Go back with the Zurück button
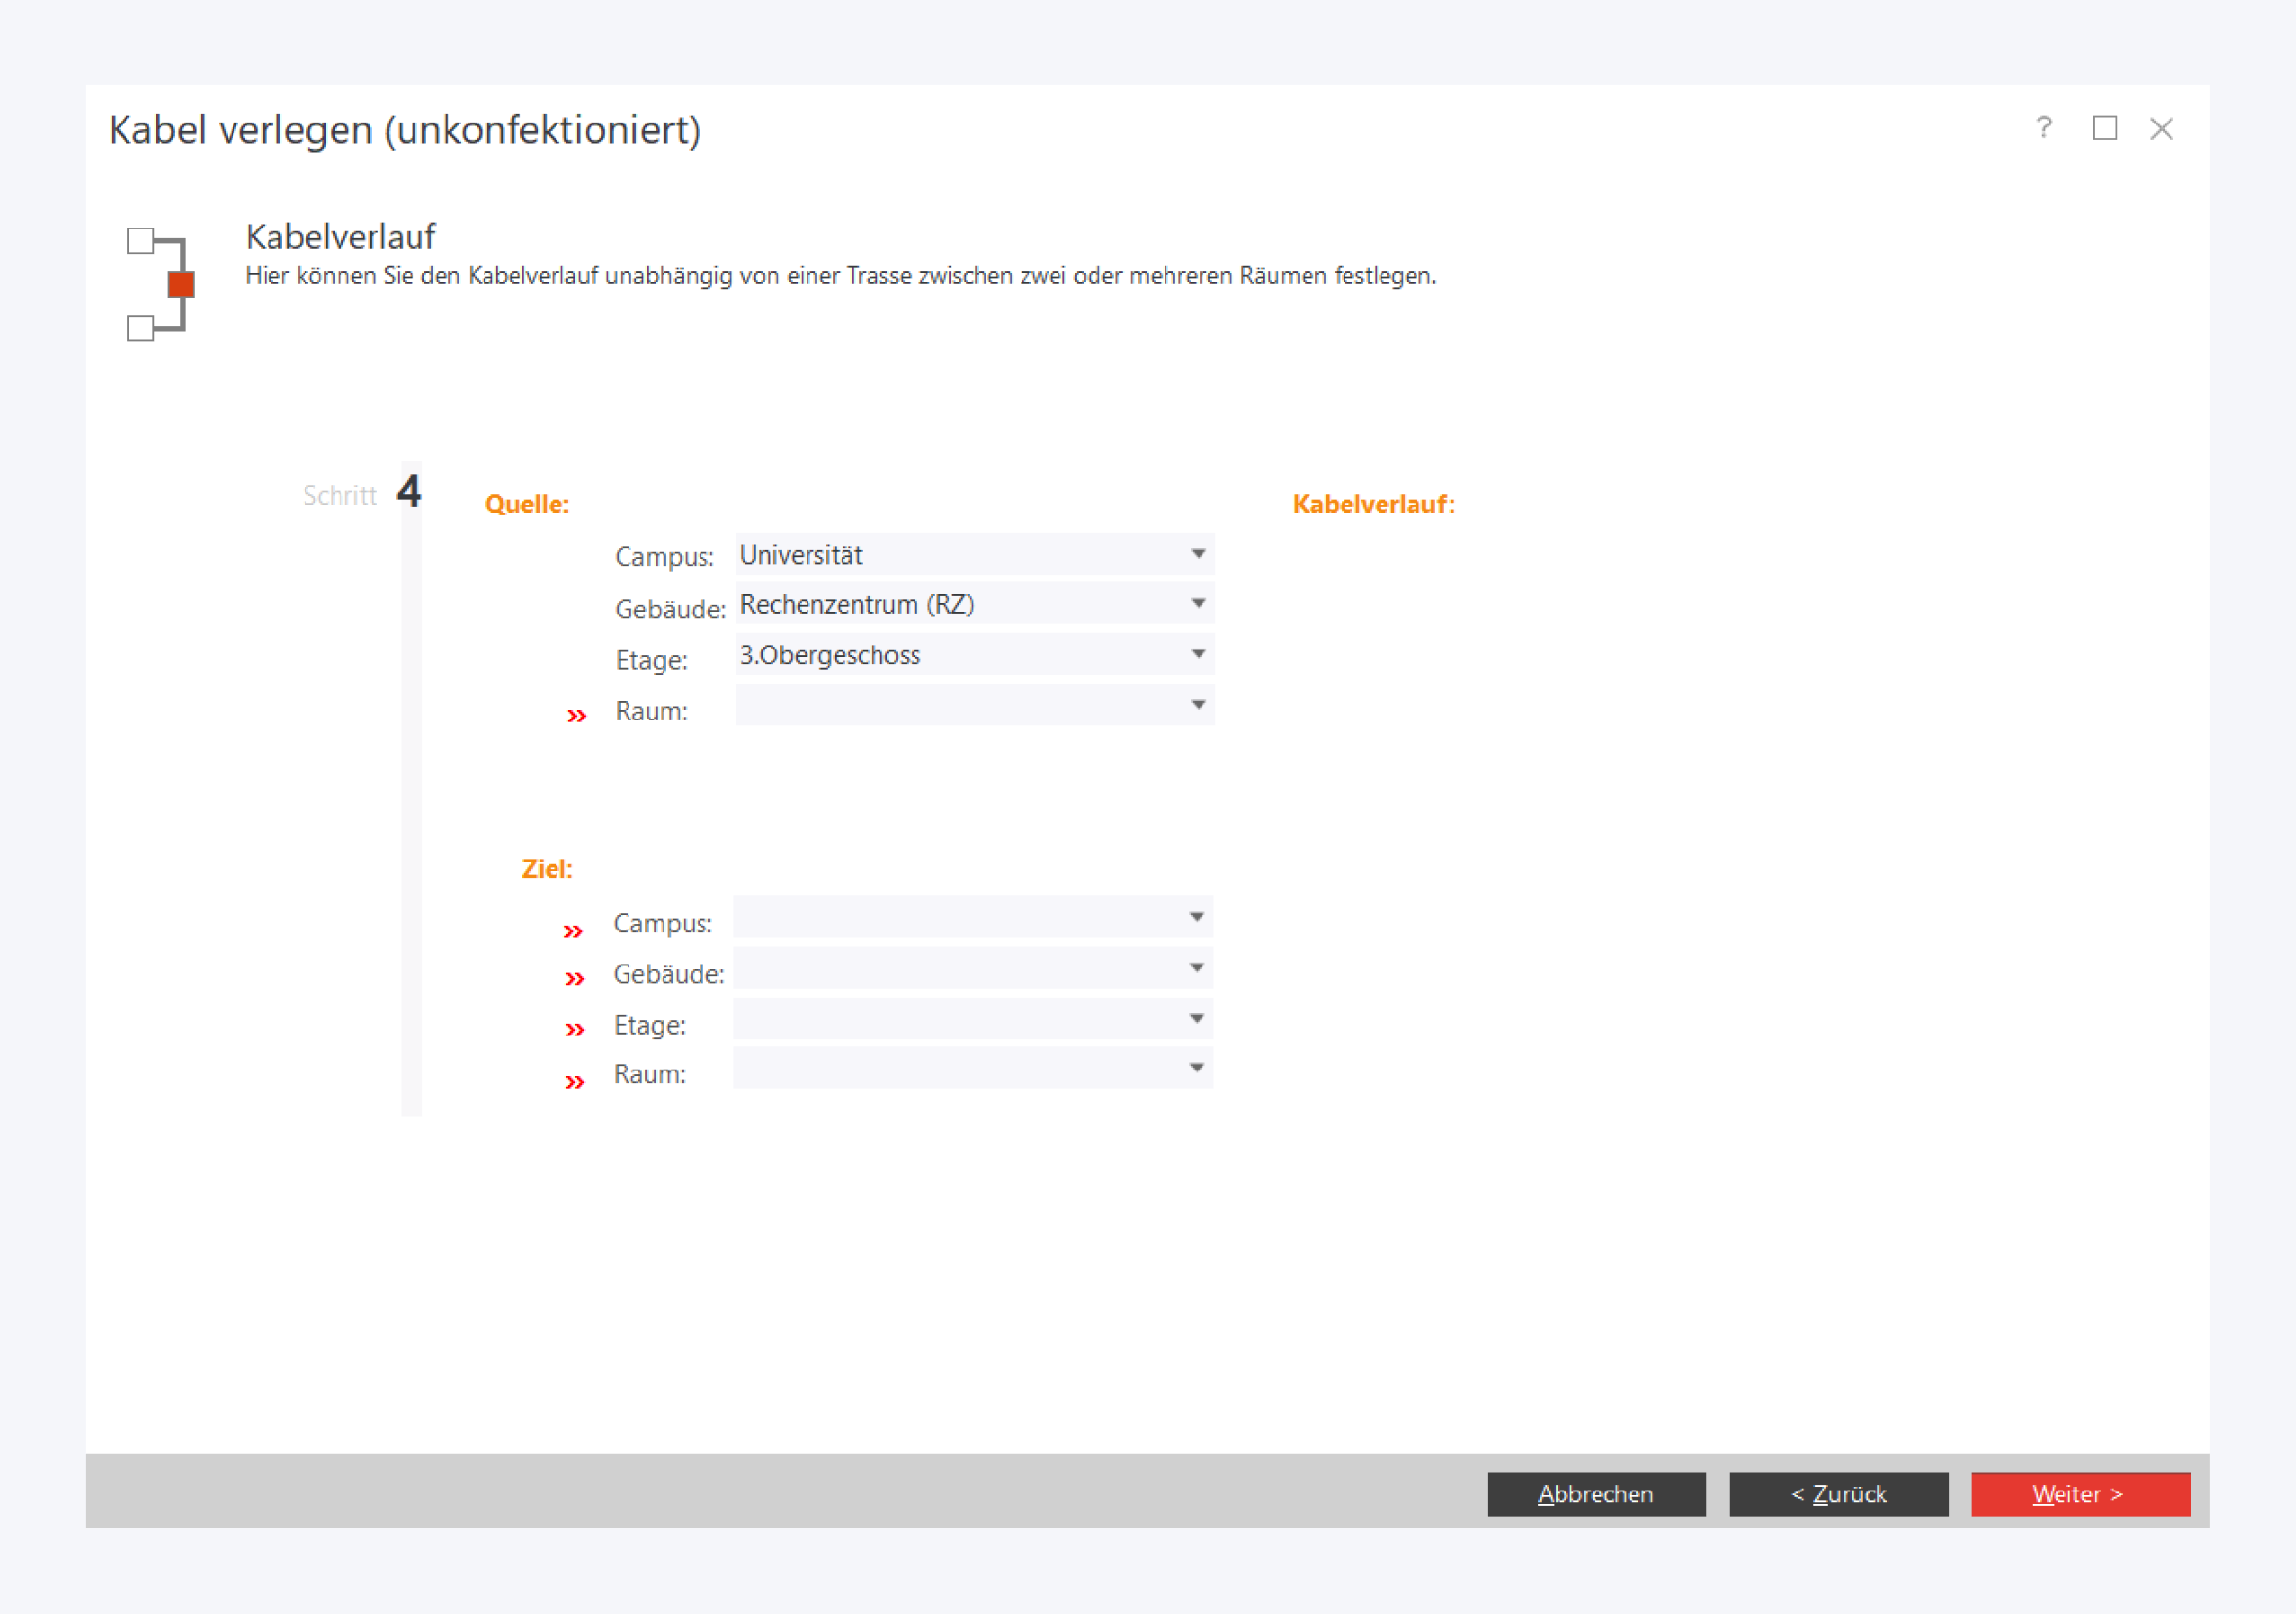 click(x=1838, y=1494)
